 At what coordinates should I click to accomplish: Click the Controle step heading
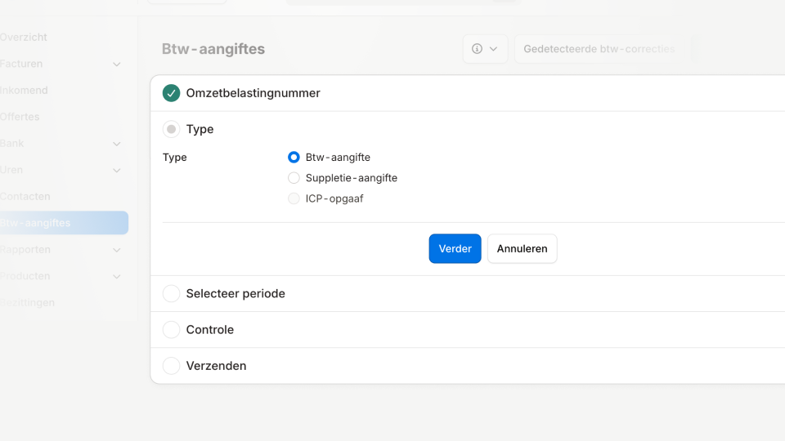210,329
